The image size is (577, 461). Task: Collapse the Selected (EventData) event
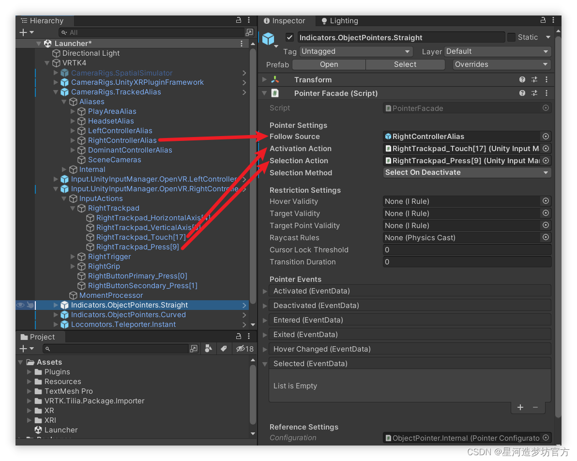(265, 364)
